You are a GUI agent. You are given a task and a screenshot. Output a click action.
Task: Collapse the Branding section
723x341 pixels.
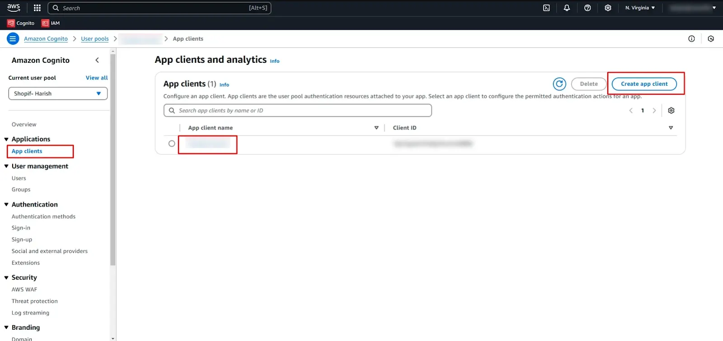(x=6, y=327)
